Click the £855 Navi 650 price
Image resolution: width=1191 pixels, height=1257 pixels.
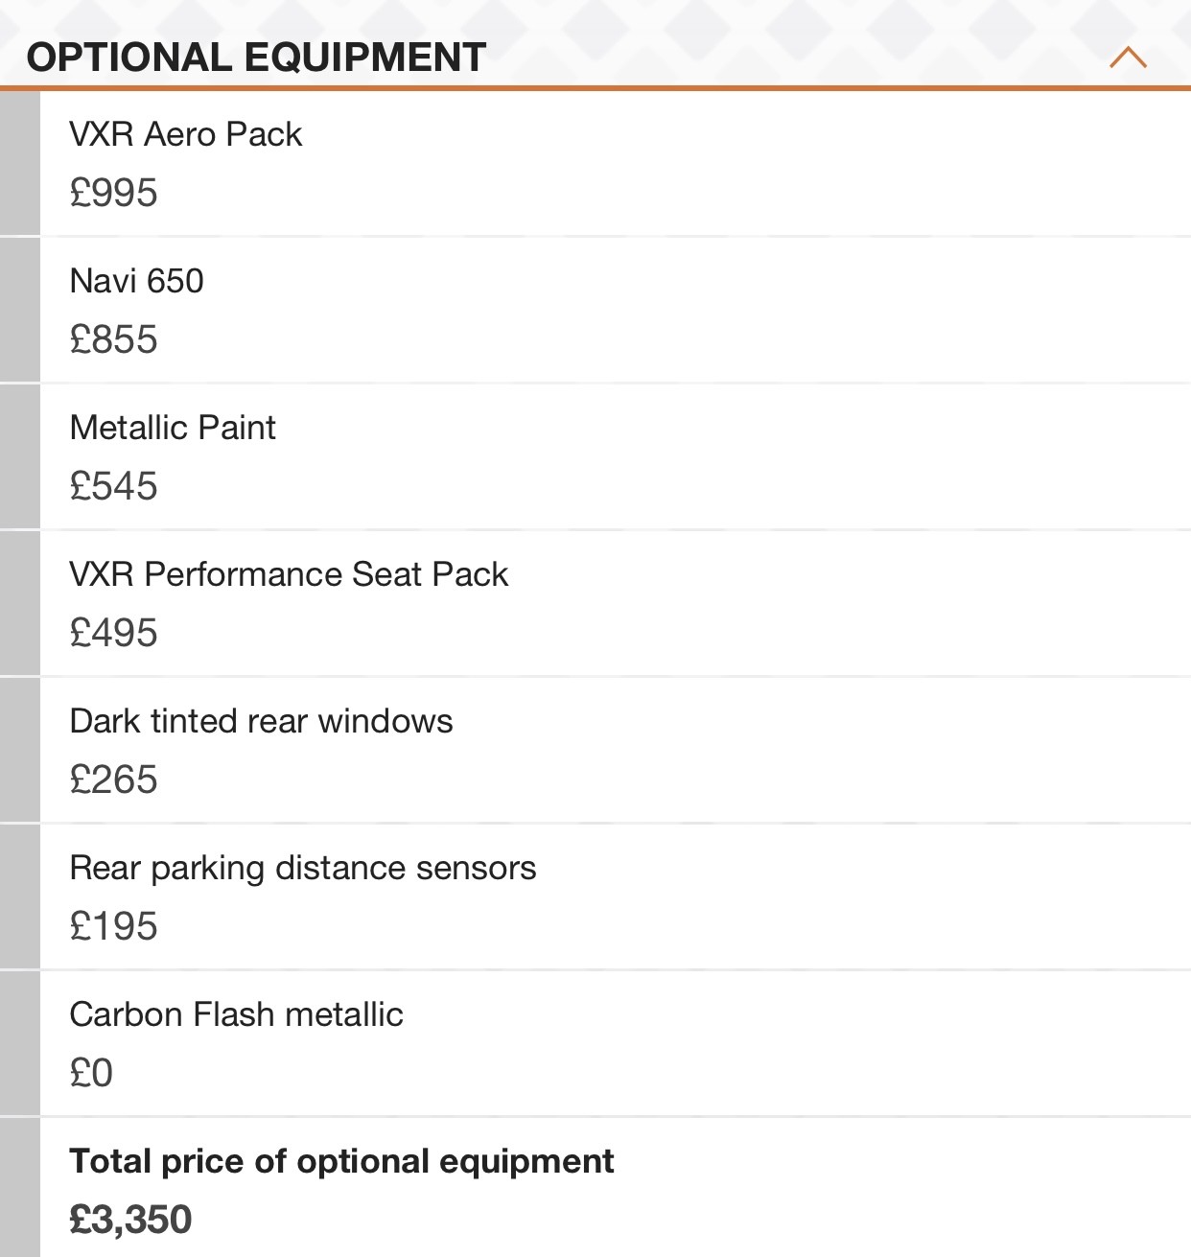coord(113,339)
